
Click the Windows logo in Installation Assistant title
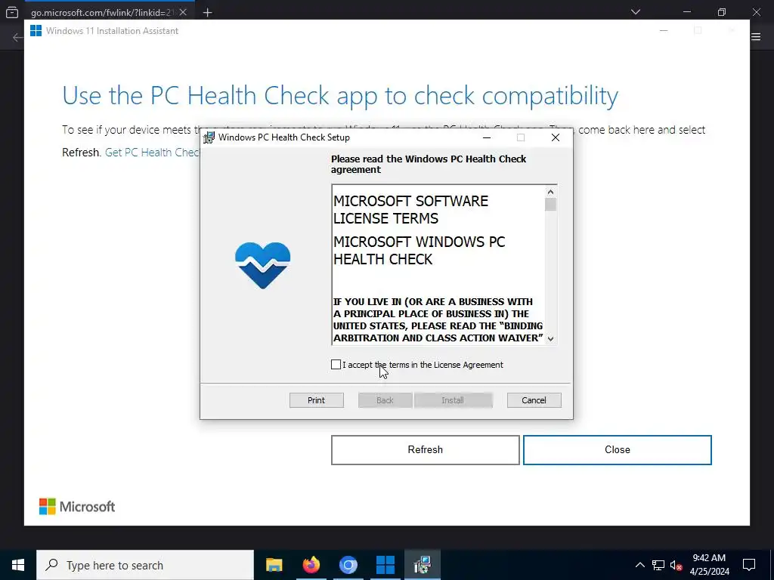[x=36, y=30]
